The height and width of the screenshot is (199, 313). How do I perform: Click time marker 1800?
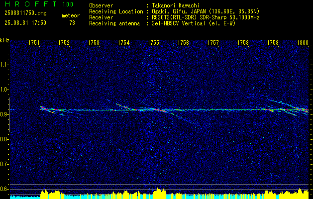tap(303, 42)
